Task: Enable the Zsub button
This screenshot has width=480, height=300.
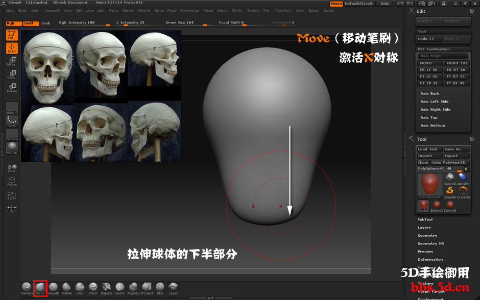Action: pos(45,23)
